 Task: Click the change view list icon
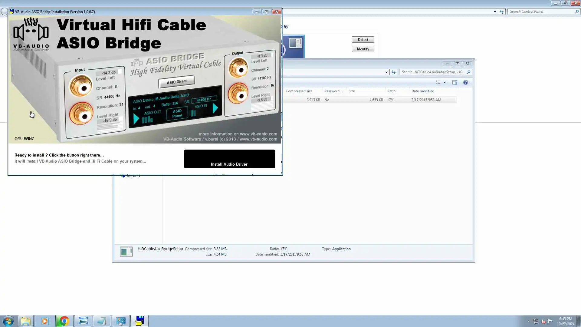coord(438,82)
